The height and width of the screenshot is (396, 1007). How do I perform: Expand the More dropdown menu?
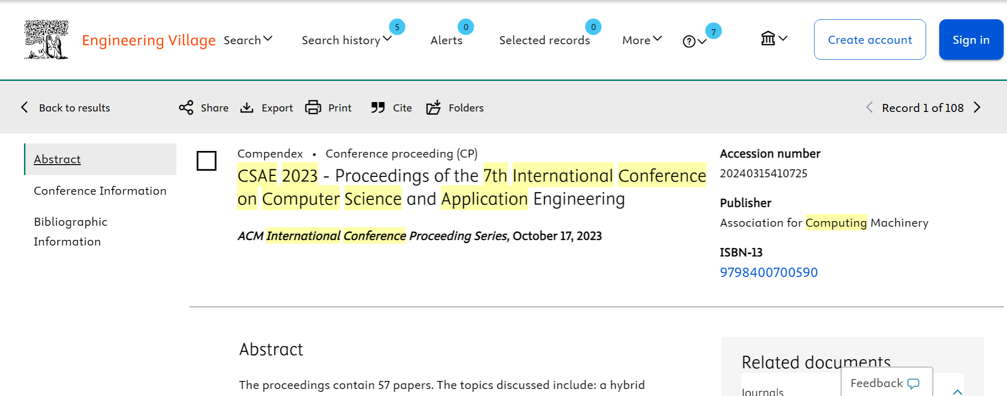(642, 40)
